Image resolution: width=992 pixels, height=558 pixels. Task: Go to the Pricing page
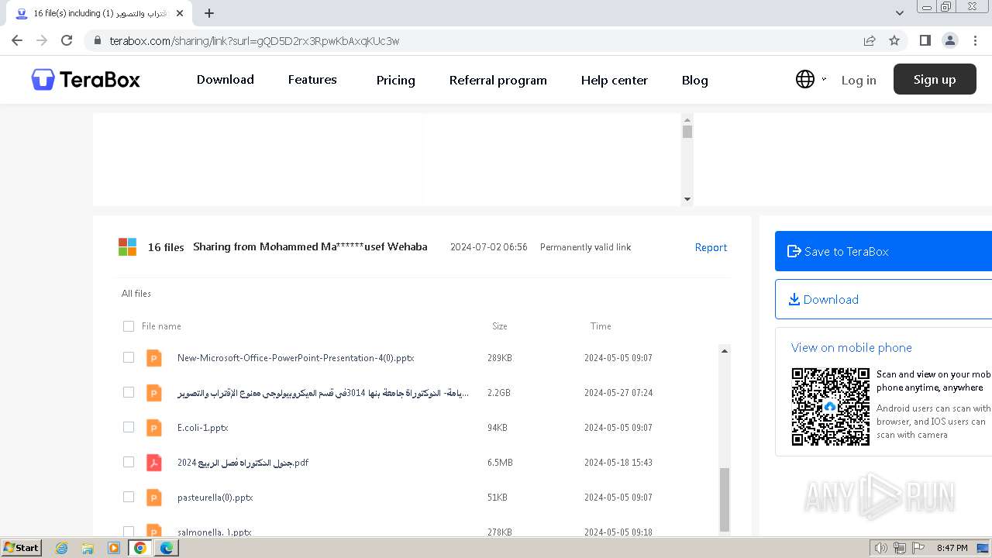click(x=396, y=80)
